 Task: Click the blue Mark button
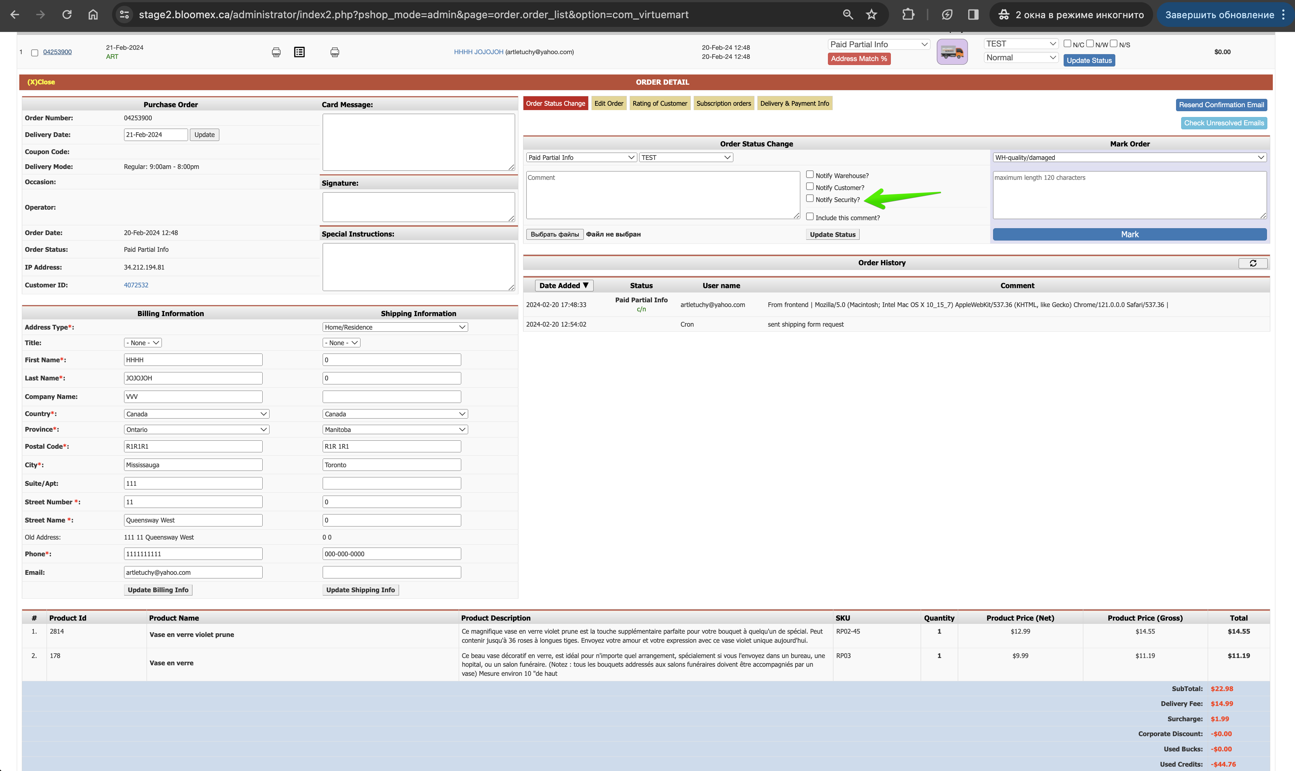(x=1129, y=234)
